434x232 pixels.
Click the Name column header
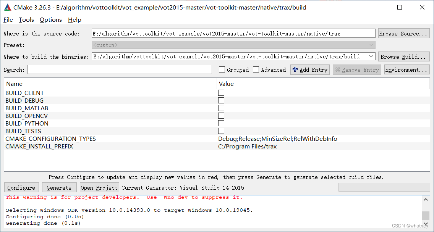pos(15,84)
